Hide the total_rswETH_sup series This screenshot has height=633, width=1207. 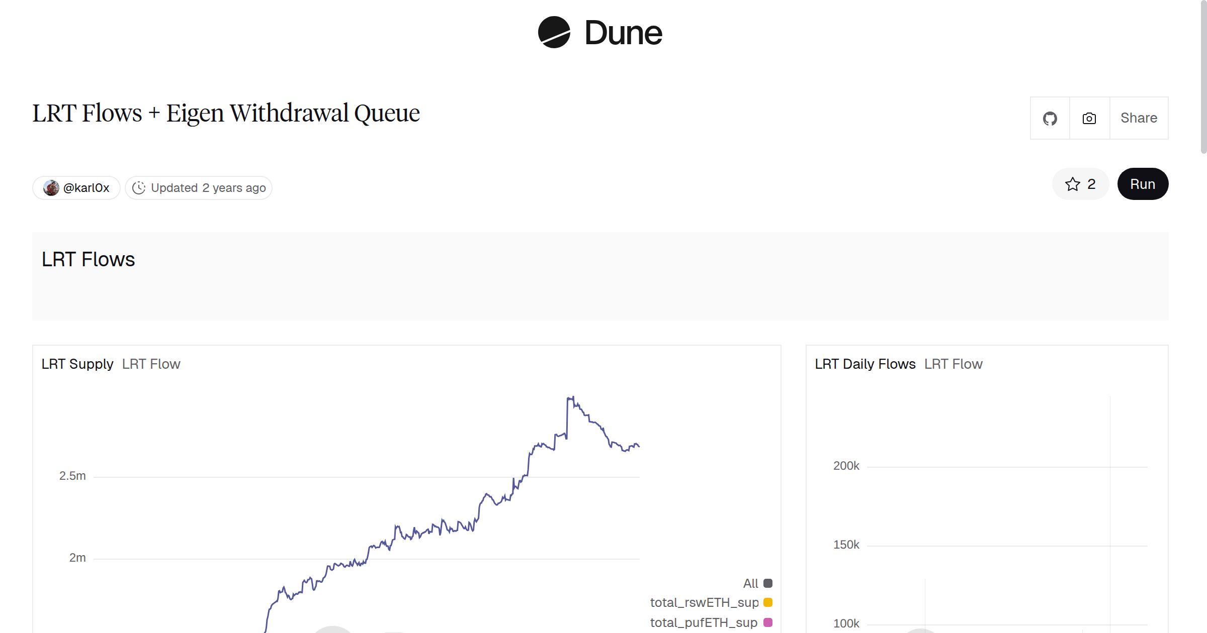704,602
